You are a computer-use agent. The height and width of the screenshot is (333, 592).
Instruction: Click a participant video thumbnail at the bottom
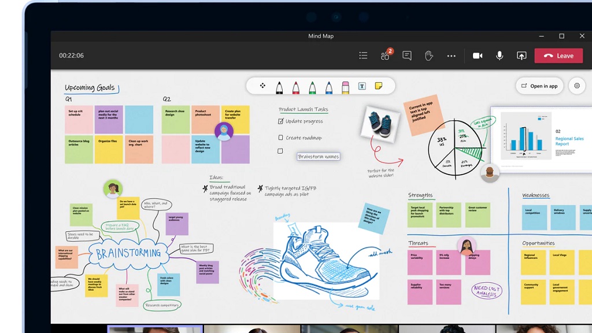[156, 330]
